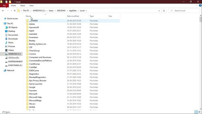Open Videos in navigation pane

(x=11, y=50)
